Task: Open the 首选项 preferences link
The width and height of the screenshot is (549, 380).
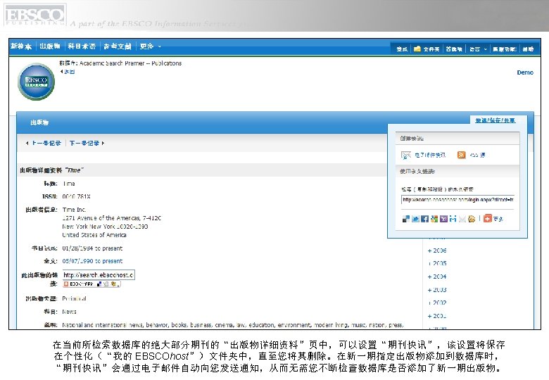Action: (x=454, y=49)
